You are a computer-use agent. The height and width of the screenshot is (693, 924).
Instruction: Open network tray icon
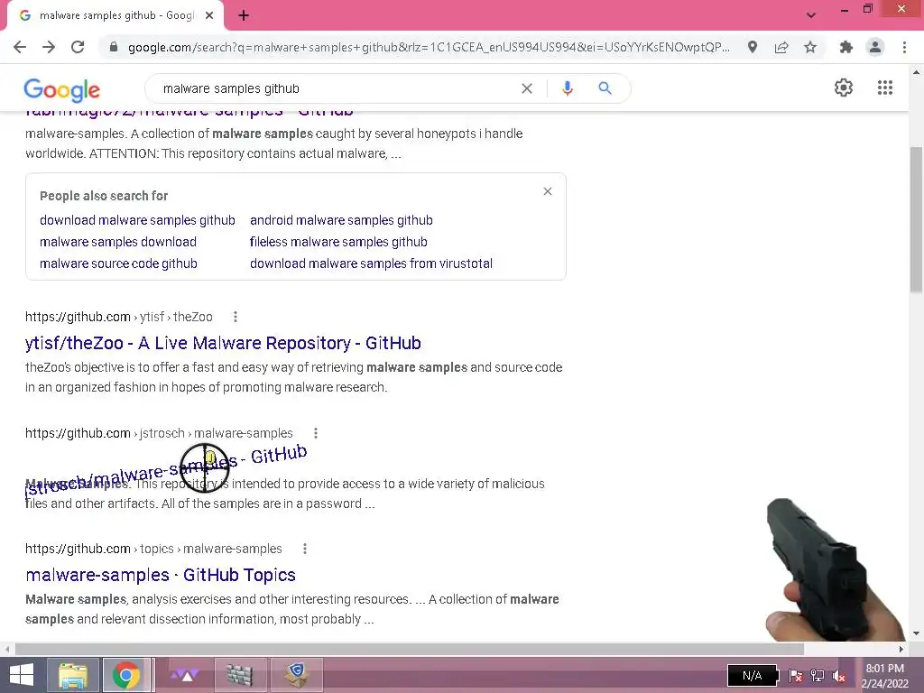point(818,676)
